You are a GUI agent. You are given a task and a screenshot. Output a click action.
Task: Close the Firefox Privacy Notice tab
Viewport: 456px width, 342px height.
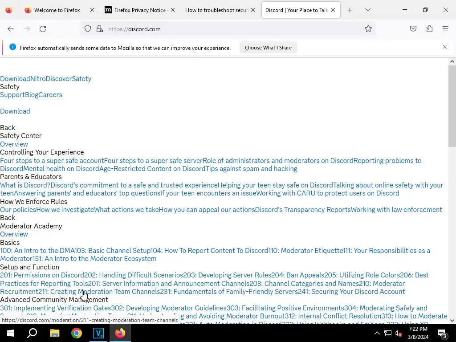point(173,10)
